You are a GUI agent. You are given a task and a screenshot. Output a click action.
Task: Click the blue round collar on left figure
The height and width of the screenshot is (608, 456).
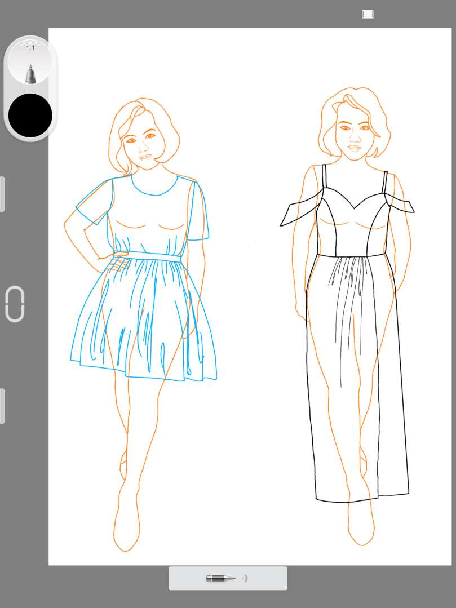(x=154, y=187)
